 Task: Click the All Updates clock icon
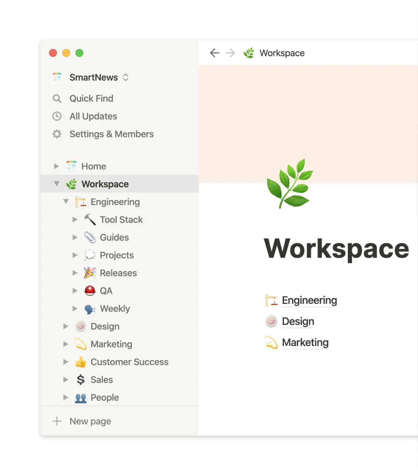click(x=57, y=116)
